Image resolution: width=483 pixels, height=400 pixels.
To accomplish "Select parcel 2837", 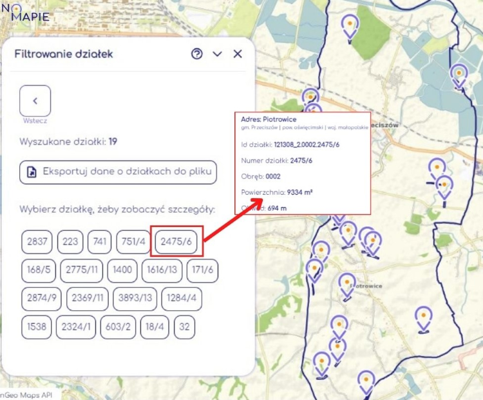I will 37,242.
